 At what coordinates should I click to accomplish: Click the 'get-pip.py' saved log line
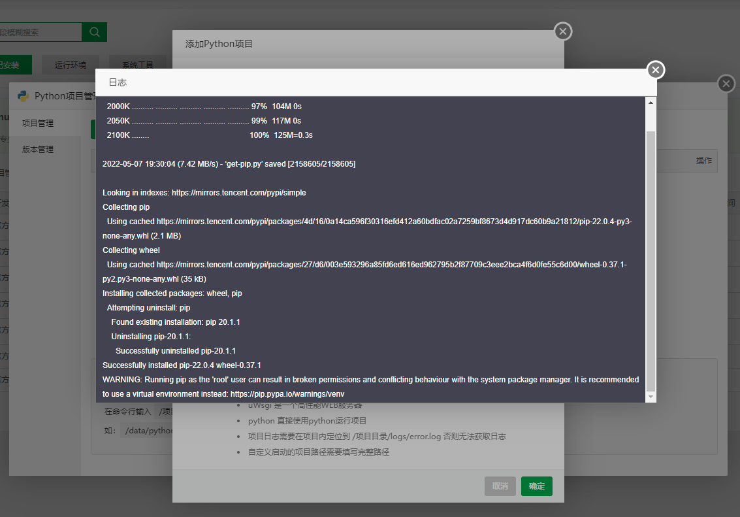click(229, 164)
